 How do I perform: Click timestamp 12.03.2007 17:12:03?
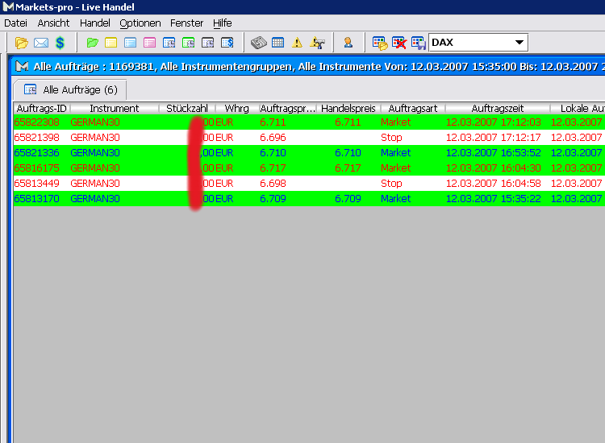(494, 122)
